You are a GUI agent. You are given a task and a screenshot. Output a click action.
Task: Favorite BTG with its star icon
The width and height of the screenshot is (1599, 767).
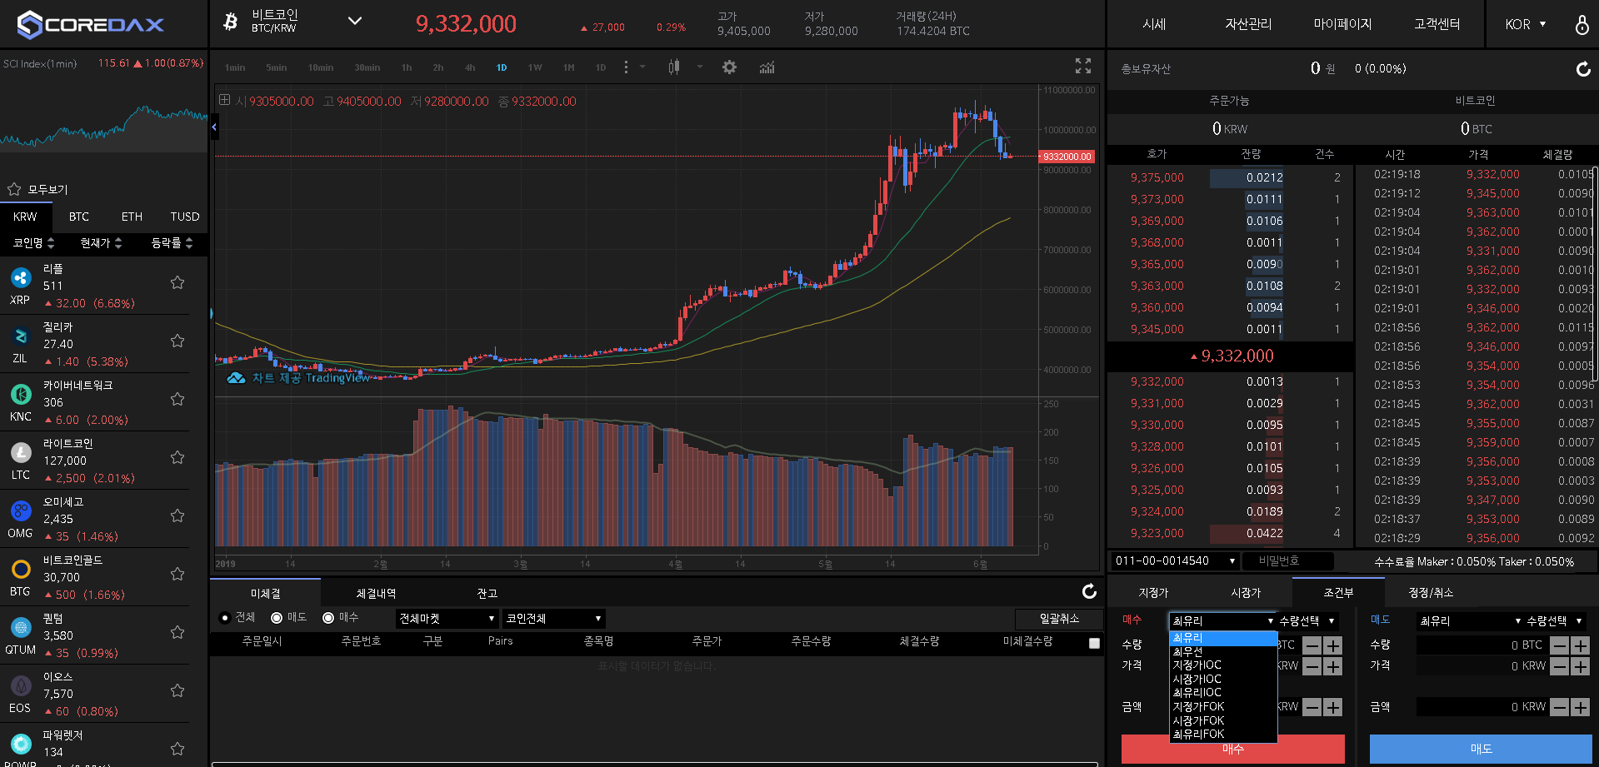177,574
